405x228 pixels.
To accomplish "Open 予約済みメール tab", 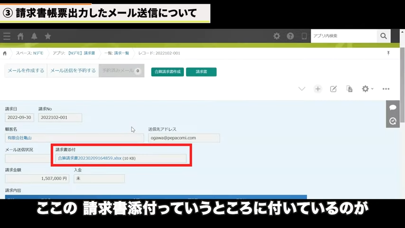I will coord(121,70).
